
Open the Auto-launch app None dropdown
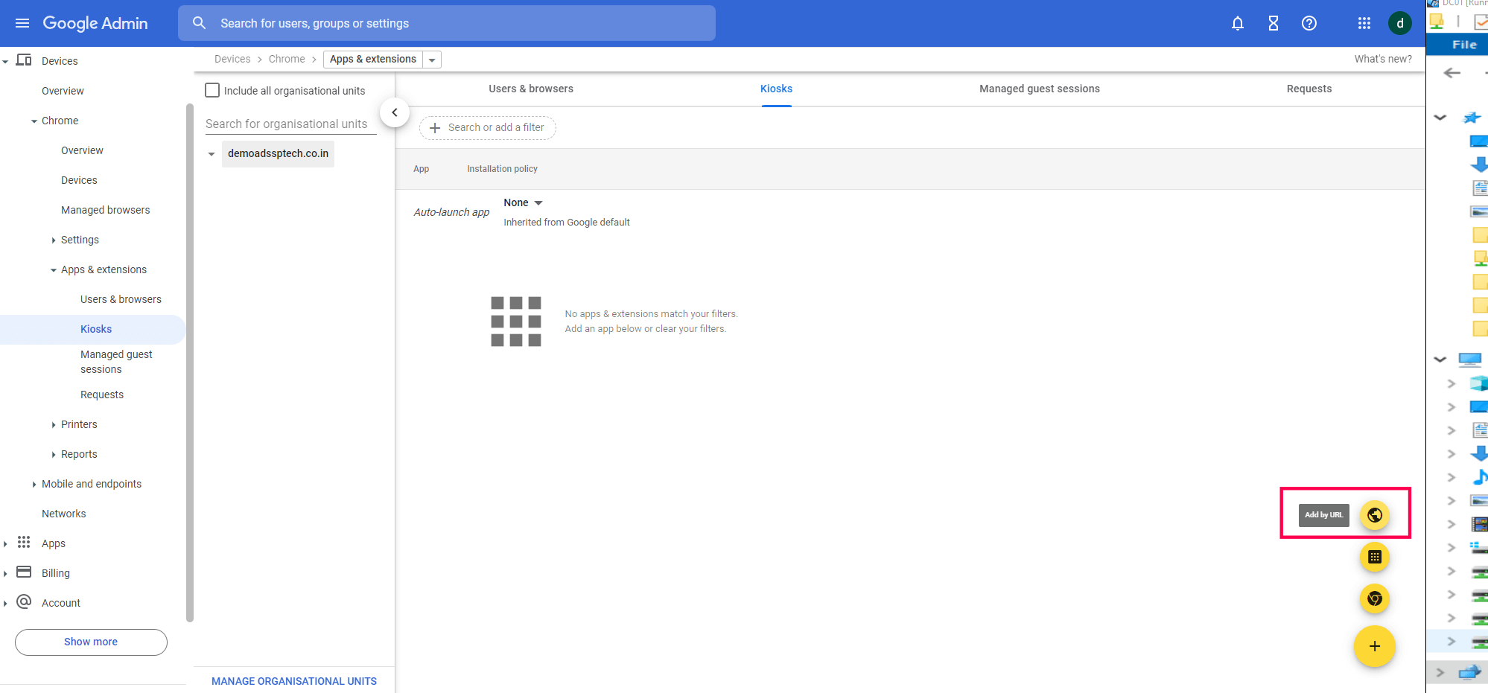pos(524,202)
